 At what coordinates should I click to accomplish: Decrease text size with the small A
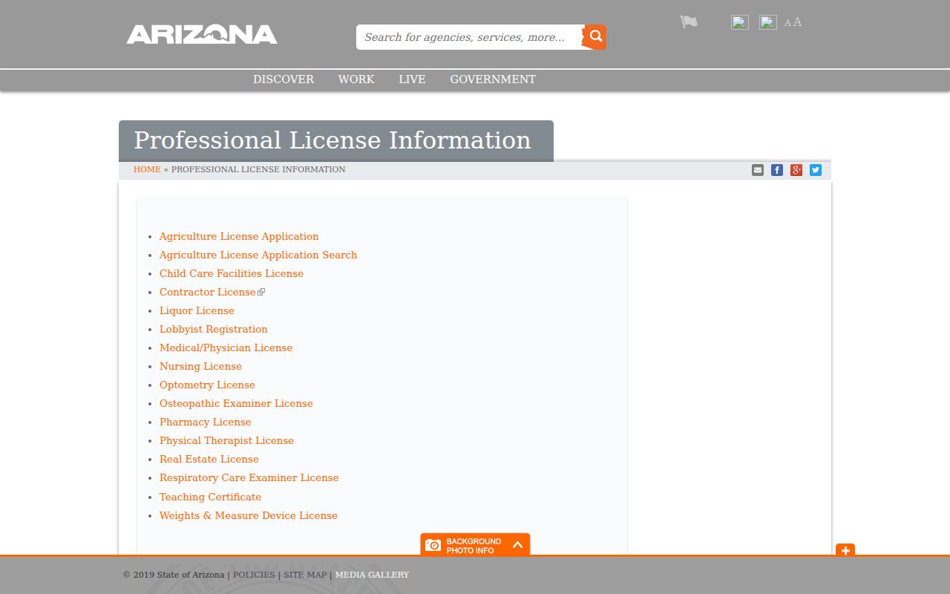[787, 23]
